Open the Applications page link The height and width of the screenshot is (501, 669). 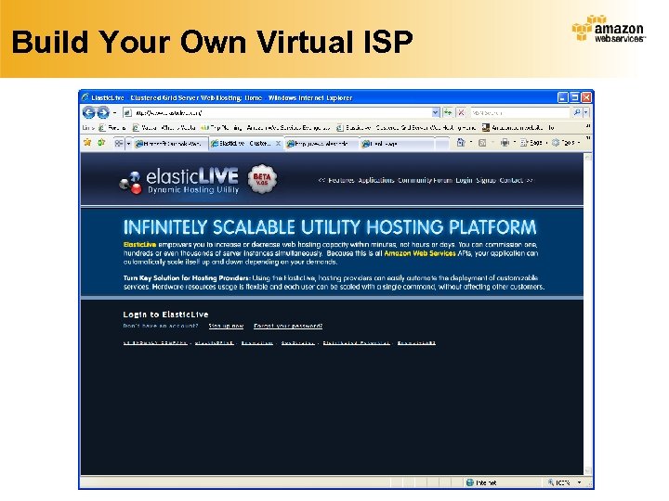click(376, 180)
